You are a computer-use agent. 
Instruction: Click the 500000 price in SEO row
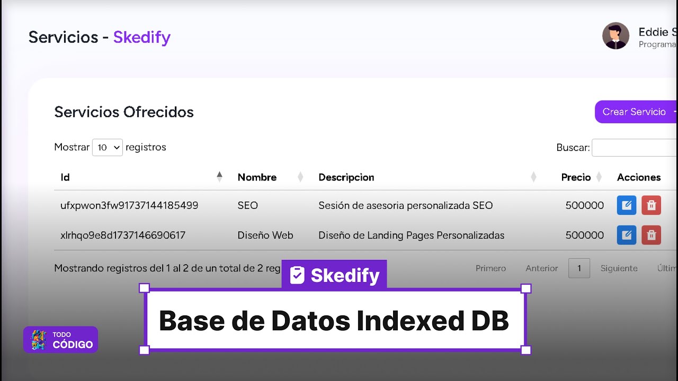pos(584,205)
